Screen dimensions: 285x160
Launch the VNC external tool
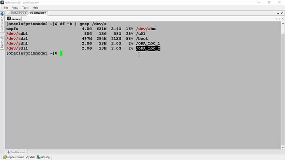pos(30,157)
